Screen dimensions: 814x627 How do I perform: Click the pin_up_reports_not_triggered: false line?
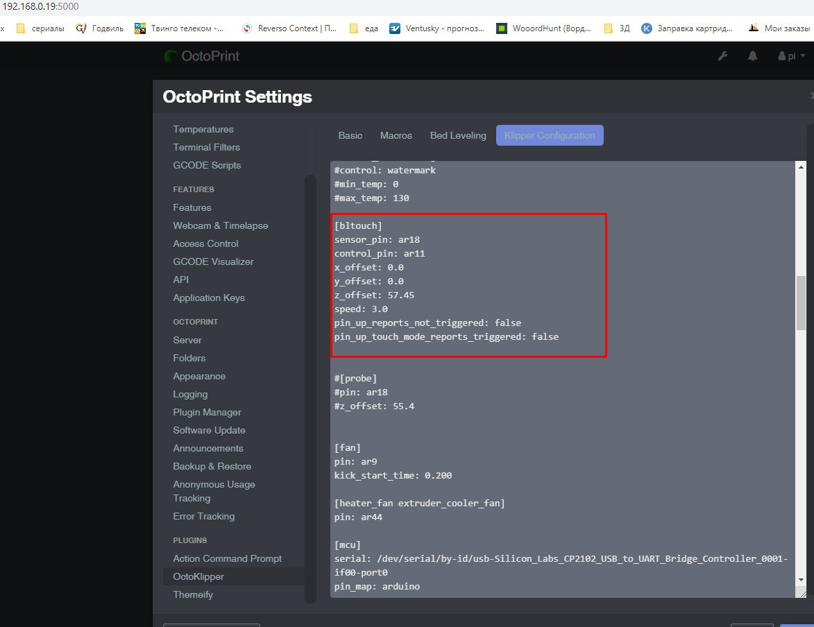tap(427, 323)
